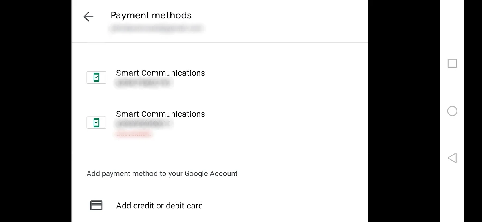Open Android recent apps with the square button
The image size is (482, 222).
pos(452,63)
